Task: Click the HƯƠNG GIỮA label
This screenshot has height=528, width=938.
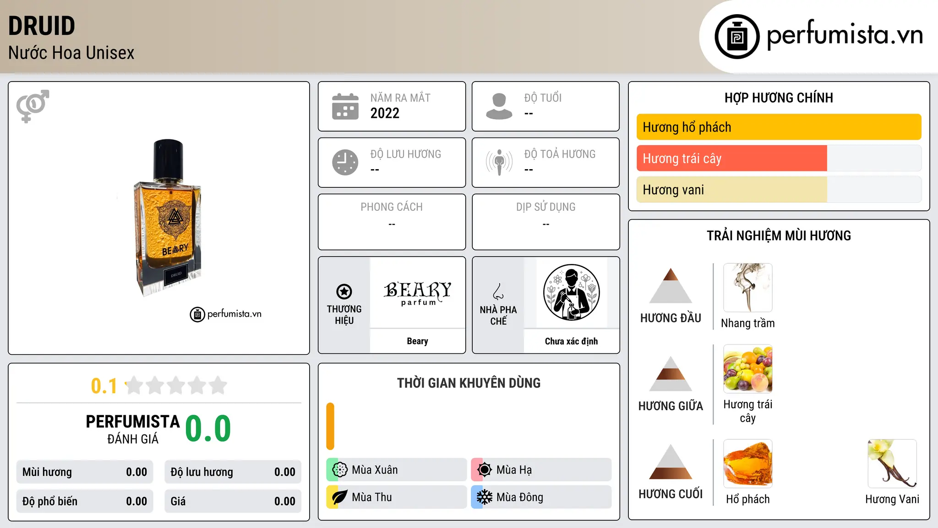Action: [671, 406]
